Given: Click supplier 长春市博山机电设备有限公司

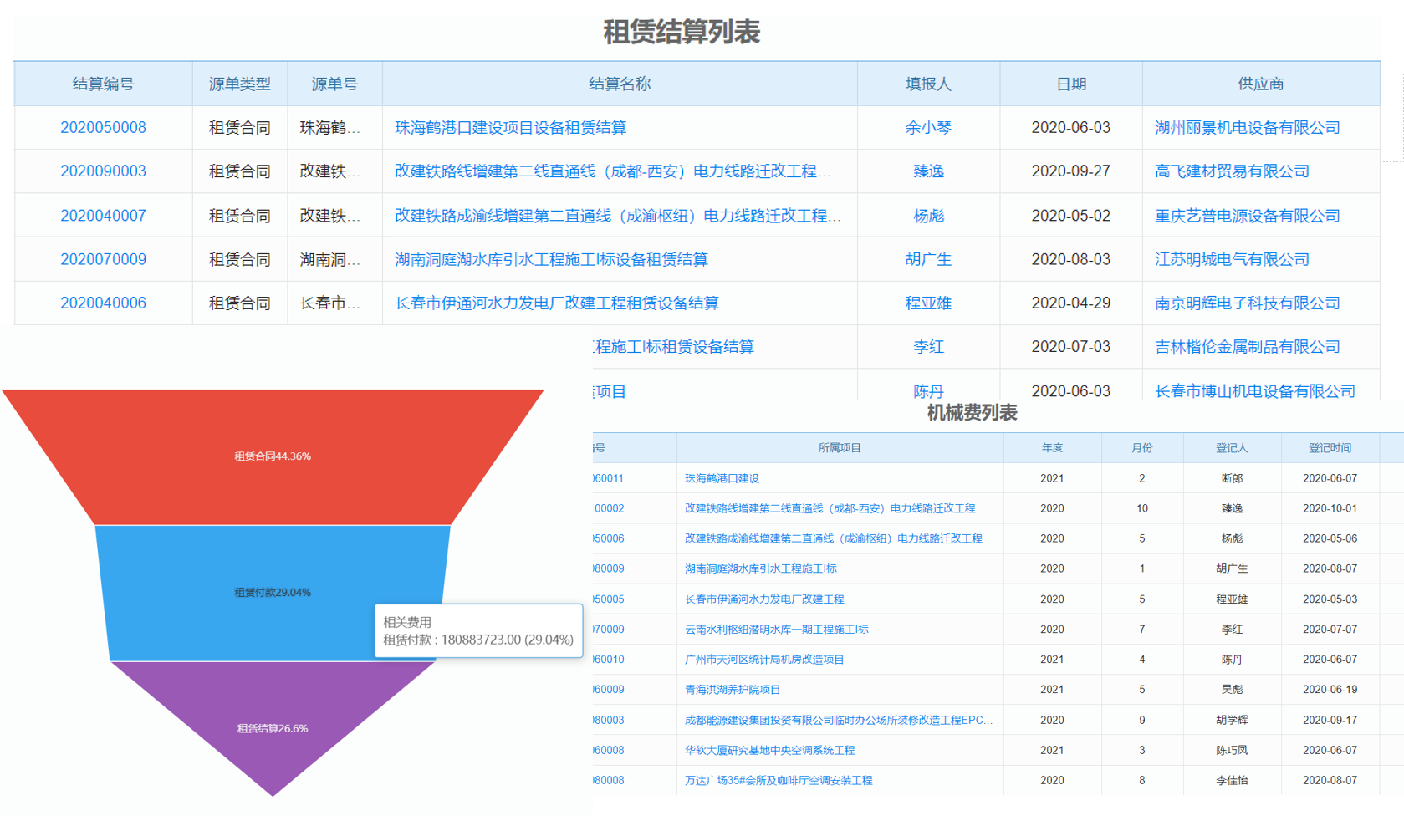Looking at the screenshot, I should pyautogui.click(x=1254, y=390).
